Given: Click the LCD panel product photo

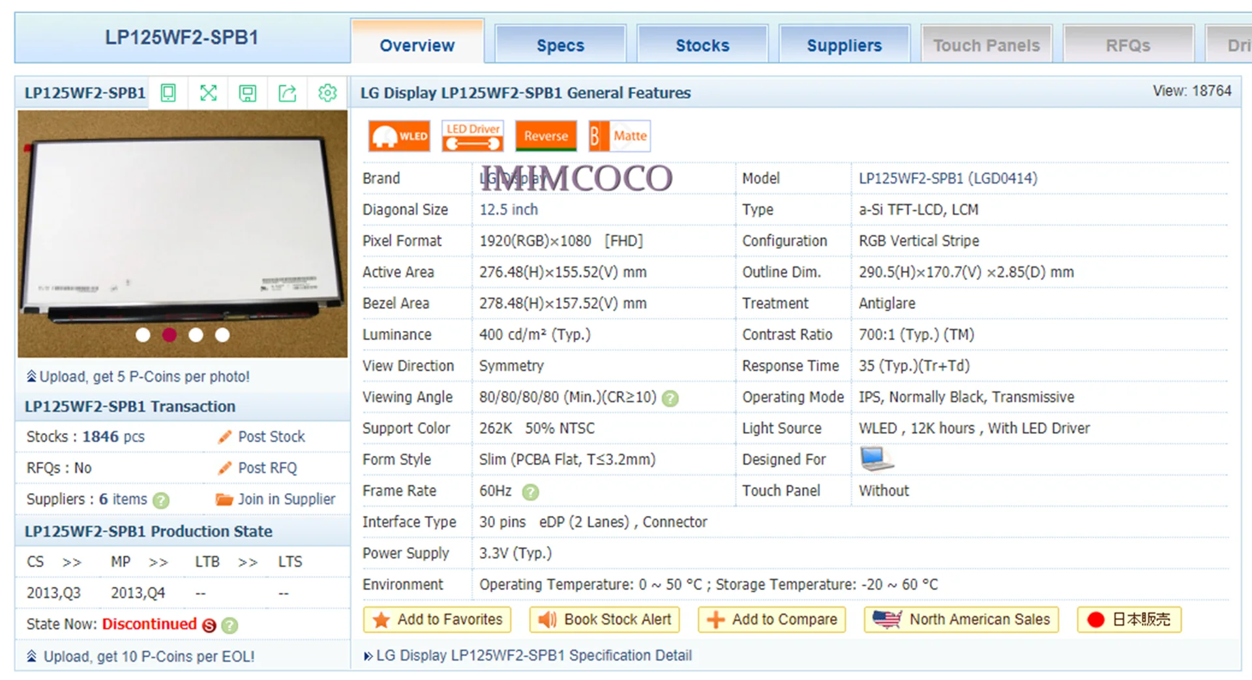Looking at the screenshot, I should 183,234.
